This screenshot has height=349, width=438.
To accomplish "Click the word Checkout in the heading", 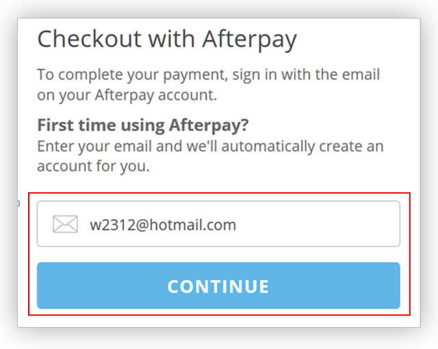I will (x=90, y=38).
